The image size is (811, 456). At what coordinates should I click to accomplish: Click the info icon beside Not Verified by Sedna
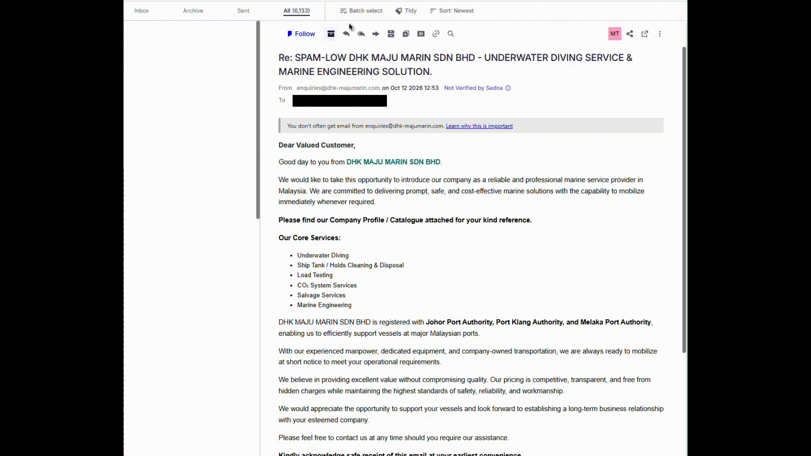pyautogui.click(x=508, y=88)
